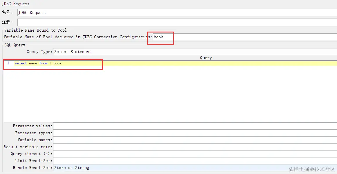The width and height of the screenshot is (337, 174).
Task: Click the SQL Query section label
Action: (15, 45)
